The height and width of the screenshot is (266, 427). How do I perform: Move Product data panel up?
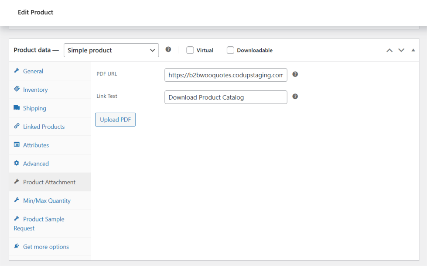pyautogui.click(x=389, y=50)
